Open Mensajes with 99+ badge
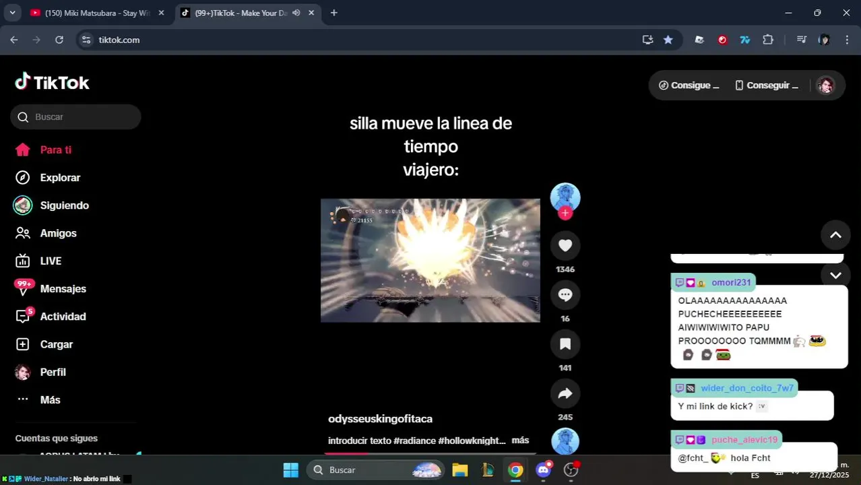861x485 pixels. [51, 288]
